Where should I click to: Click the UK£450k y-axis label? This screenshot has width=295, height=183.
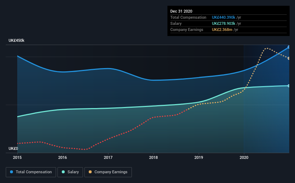point(17,41)
